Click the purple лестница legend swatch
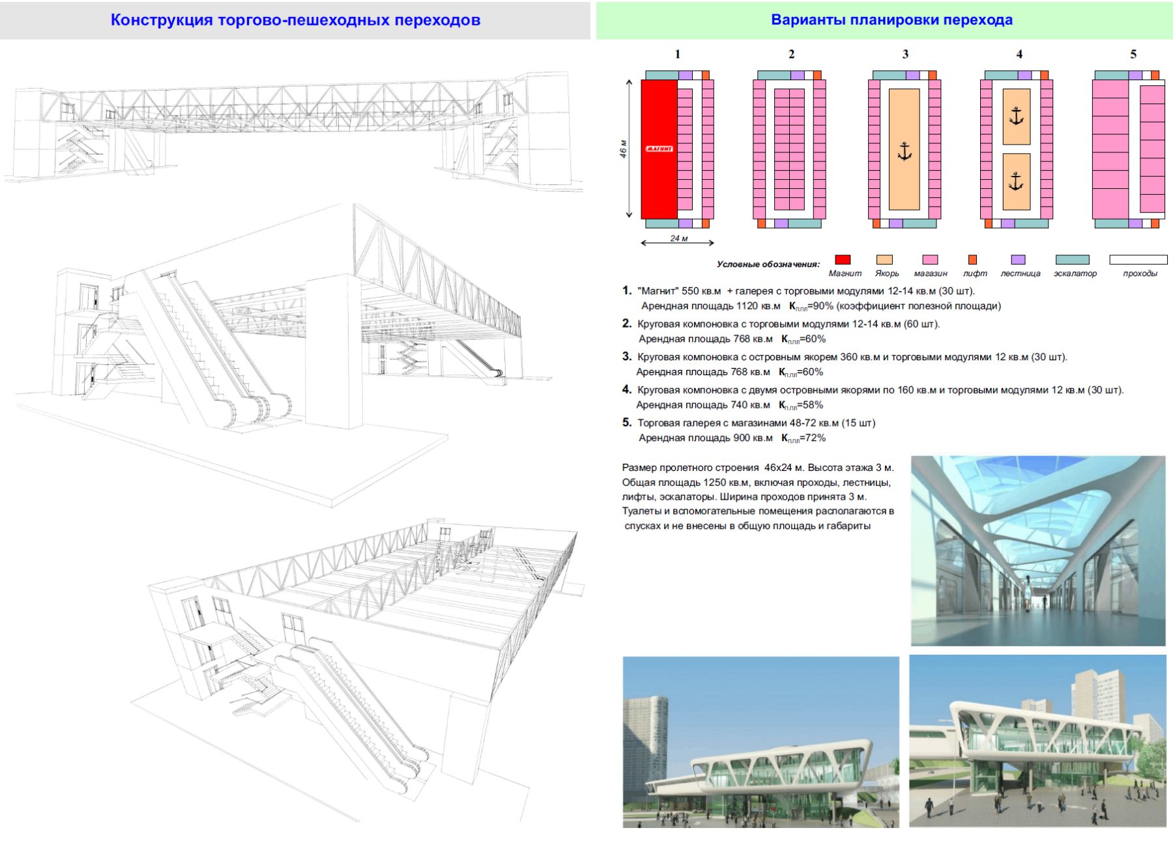The image size is (1173, 841). pyautogui.click(x=1018, y=259)
